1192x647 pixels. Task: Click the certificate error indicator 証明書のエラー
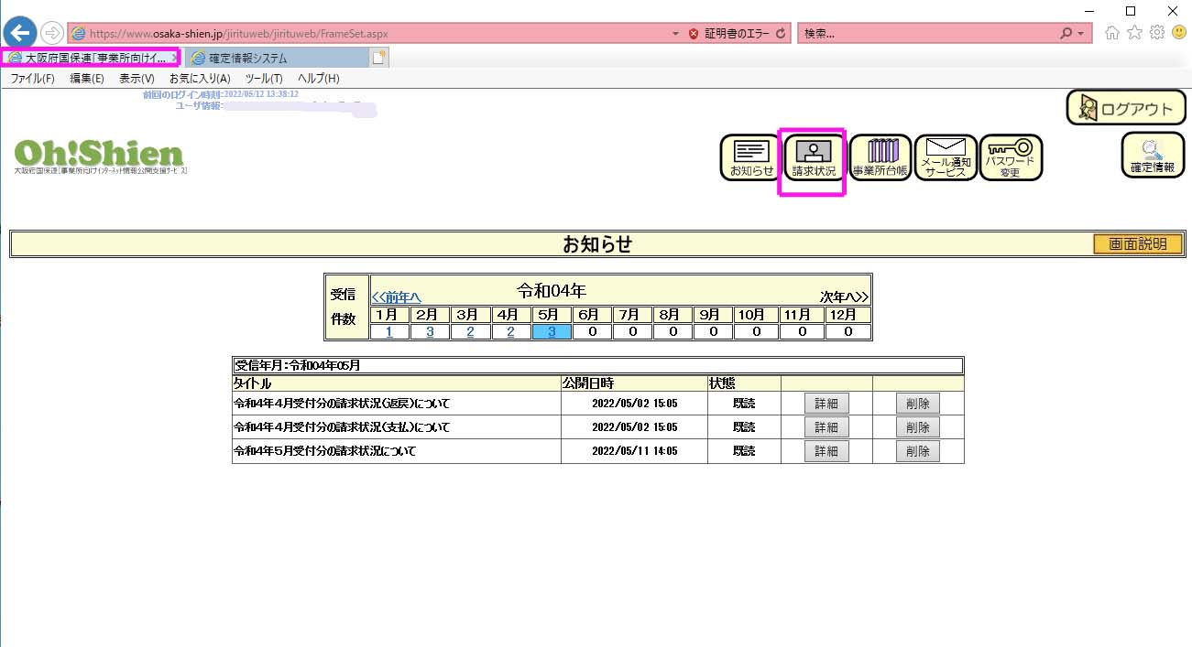coord(729,33)
